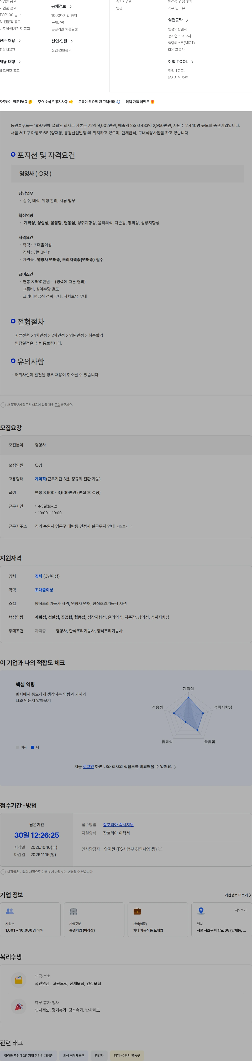
Task: Click the 휴무·휴가·행사 party icon
Action: pyautogui.click(x=18, y=1006)
